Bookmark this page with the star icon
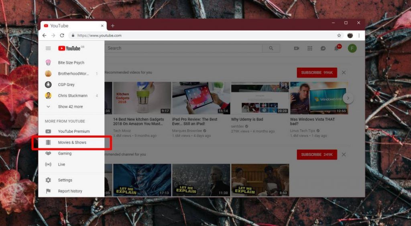Screen dimensions: 411x226 [x=339, y=36]
